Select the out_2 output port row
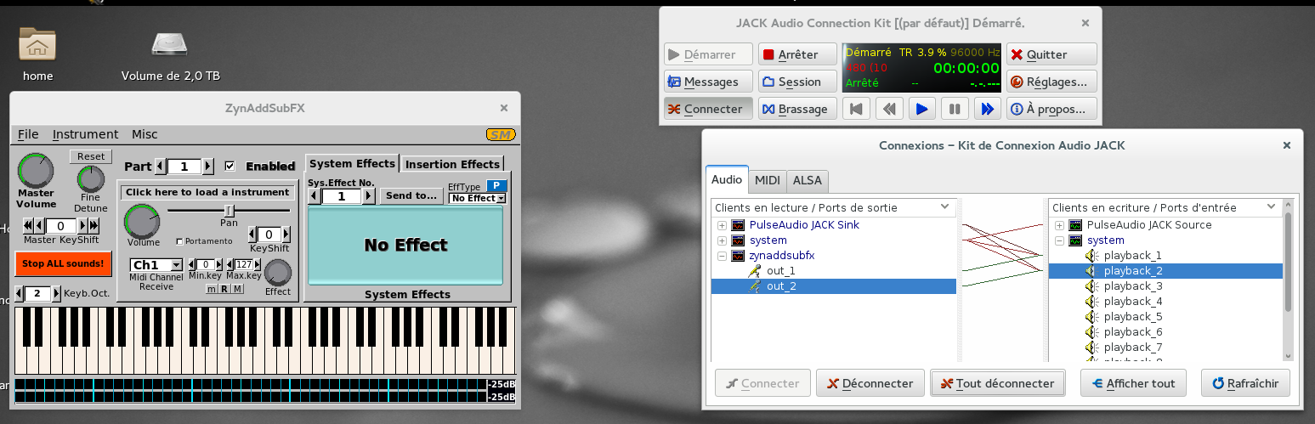1315x424 pixels. click(834, 286)
